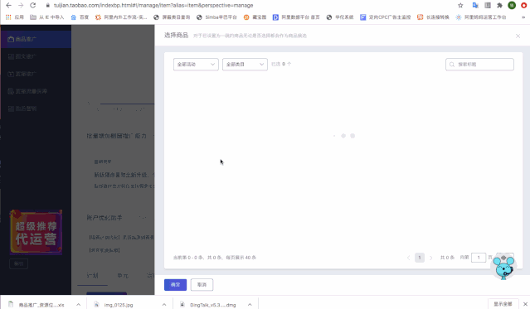Screen dimensions: 530x309
Task: Click the search title input field
Action: click(x=479, y=65)
